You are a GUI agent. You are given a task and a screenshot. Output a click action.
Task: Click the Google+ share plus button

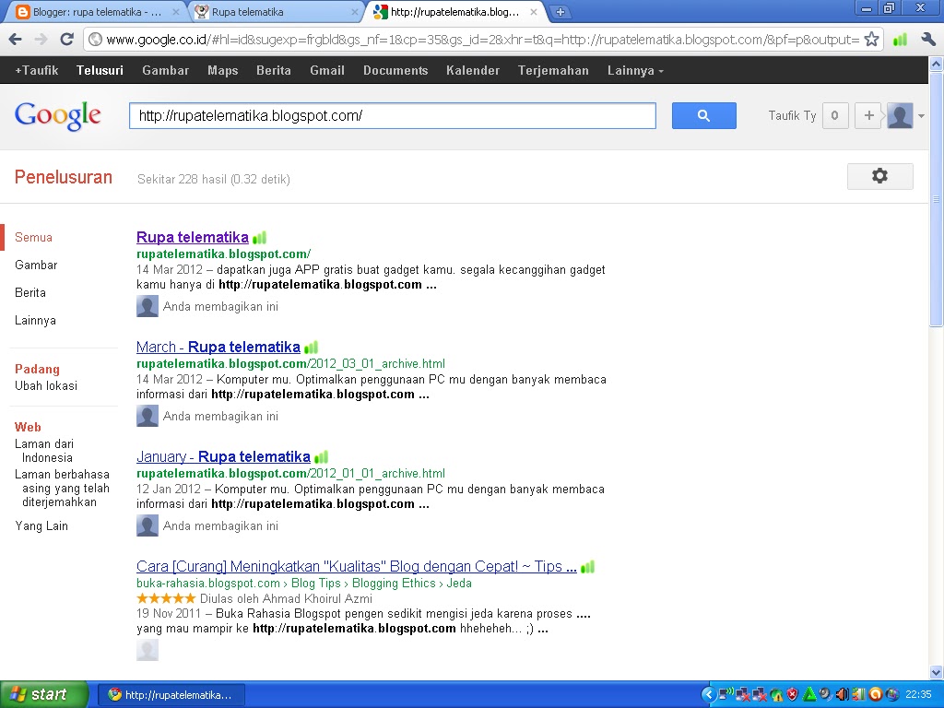[868, 115]
